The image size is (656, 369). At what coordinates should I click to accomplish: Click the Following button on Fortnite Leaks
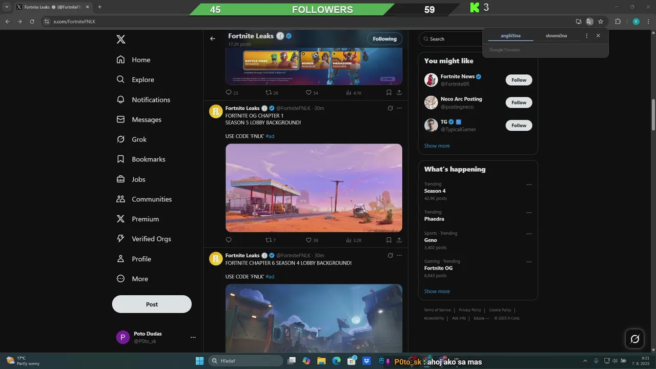[385, 39]
